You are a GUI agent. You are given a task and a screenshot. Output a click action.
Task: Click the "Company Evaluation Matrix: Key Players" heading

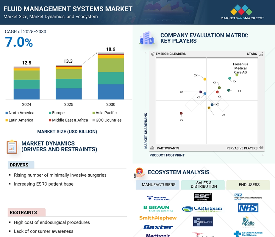coord(204,38)
